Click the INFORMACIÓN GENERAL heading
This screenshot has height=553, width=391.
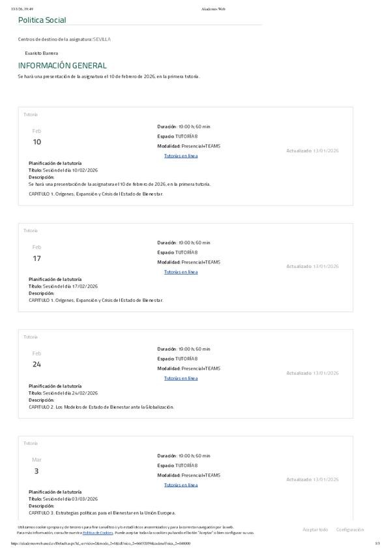pyautogui.click(x=63, y=66)
